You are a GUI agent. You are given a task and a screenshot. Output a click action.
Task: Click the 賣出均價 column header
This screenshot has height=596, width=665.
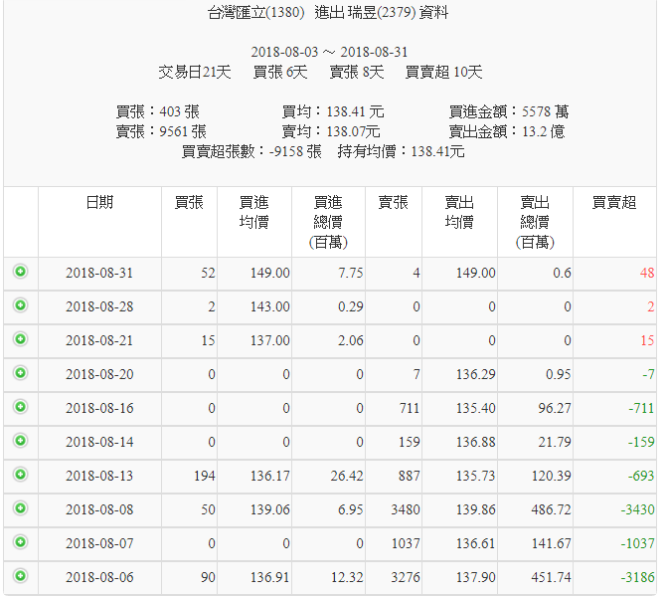458,212
